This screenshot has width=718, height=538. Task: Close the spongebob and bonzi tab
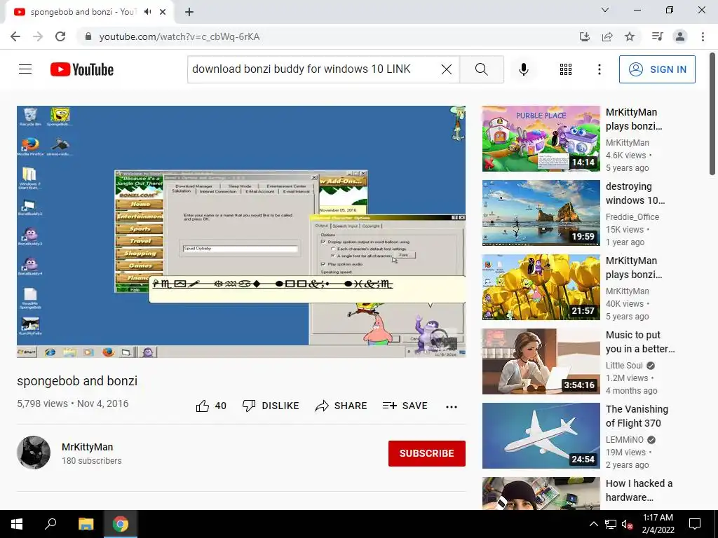coord(163,12)
